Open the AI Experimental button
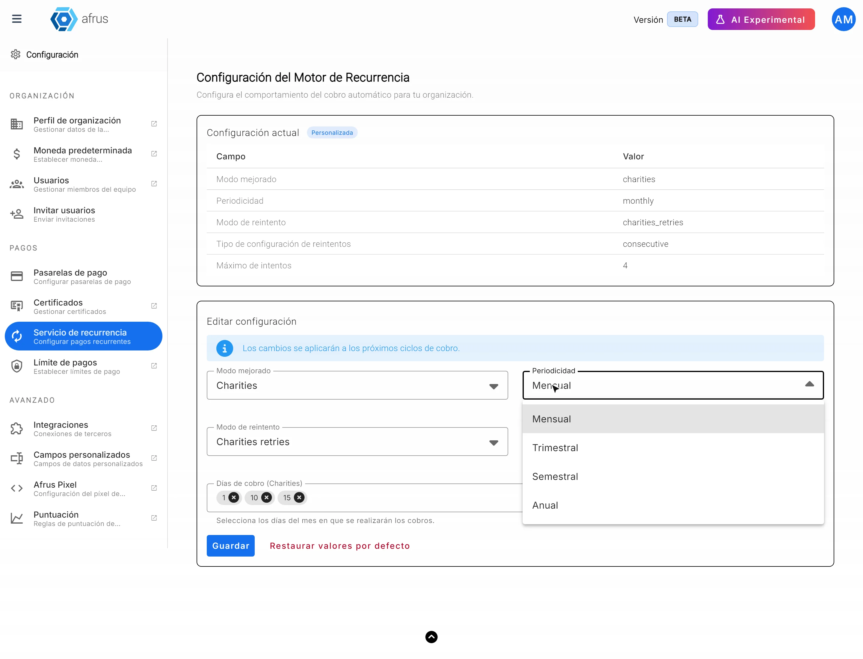Image resolution: width=863 pixels, height=659 pixels. 761,19
